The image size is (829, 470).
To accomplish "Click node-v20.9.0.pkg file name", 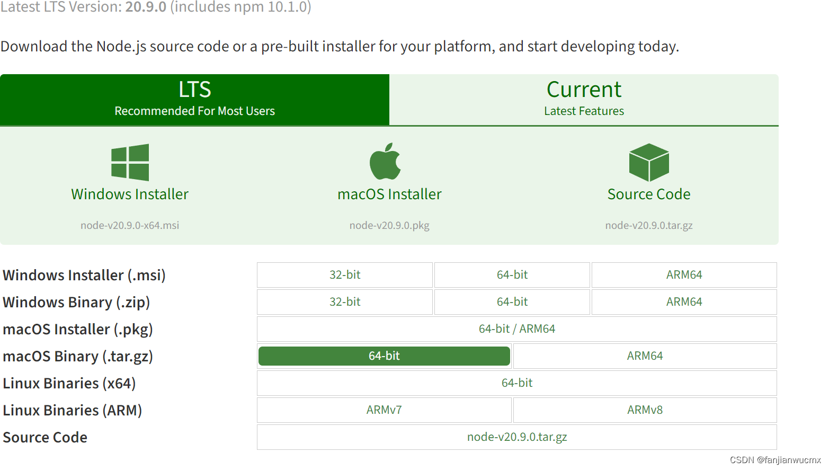I will point(389,225).
